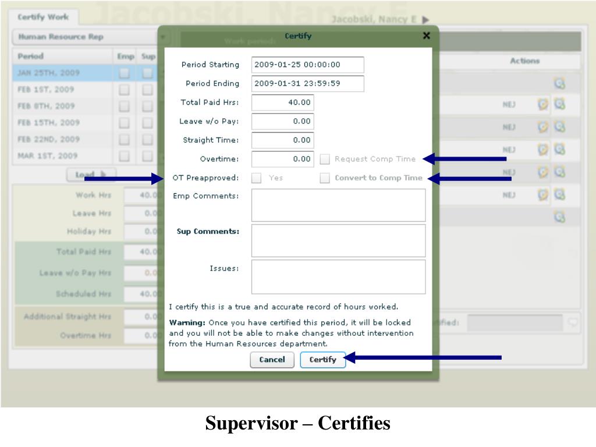The height and width of the screenshot is (447, 596).
Task: Select the Emp checkbox for FEB 22ND, 2009
Action: click(124, 139)
